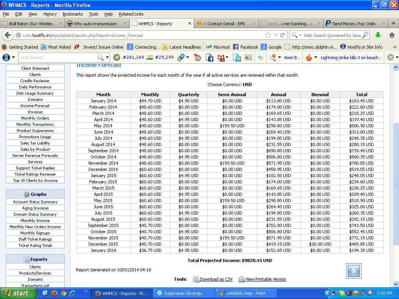Expand the bookmarks toolbar overflow chevron
This screenshot has height=299, width=399.
[x=394, y=47]
